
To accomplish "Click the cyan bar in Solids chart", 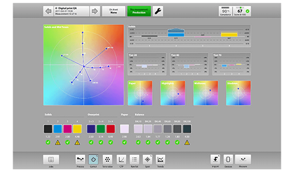I will pyautogui.click(x=176, y=32).
